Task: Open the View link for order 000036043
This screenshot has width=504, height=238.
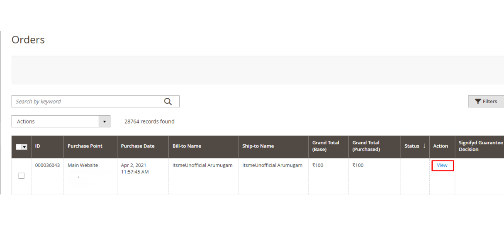Action: (x=442, y=165)
